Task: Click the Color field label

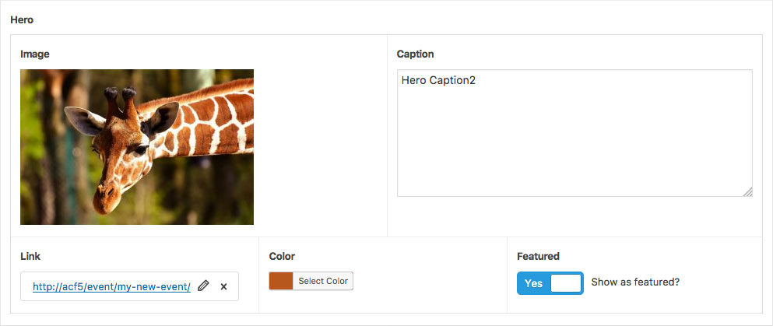Action: coord(282,256)
